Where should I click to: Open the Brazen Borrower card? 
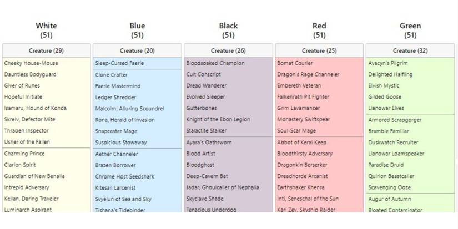(115, 165)
